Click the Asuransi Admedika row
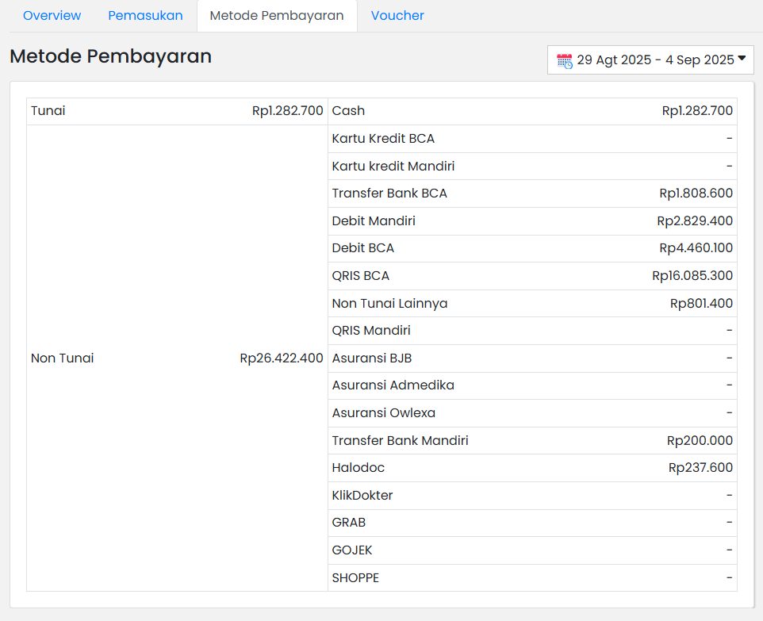The image size is (763, 621). click(x=393, y=385)
